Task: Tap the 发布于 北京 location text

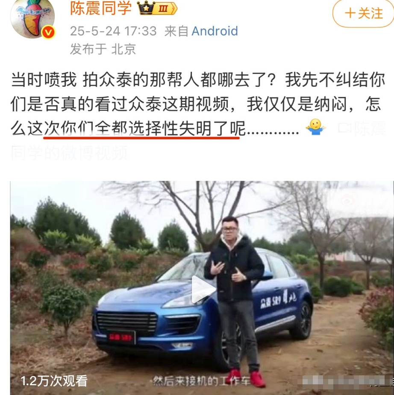Action: pos(103,49)
